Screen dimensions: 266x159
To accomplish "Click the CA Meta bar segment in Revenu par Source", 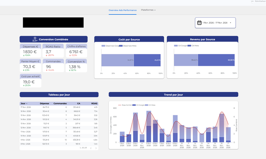I will pyautogui.click(x=218, y=60).
